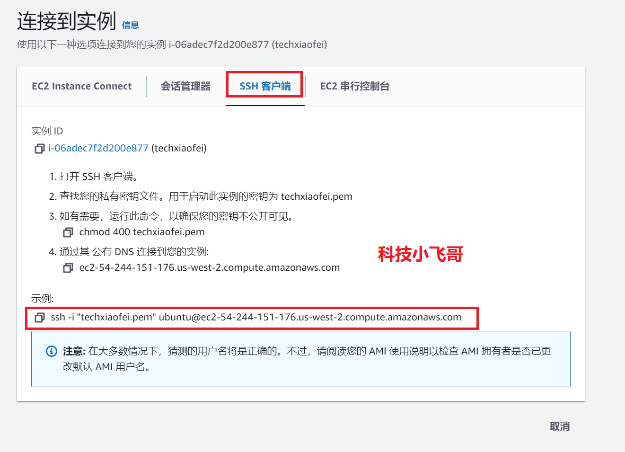Click the chmod 400 techxiaofei.pem text
The width and height of the screenshot is (625, 452).
(x=142, y=232)
